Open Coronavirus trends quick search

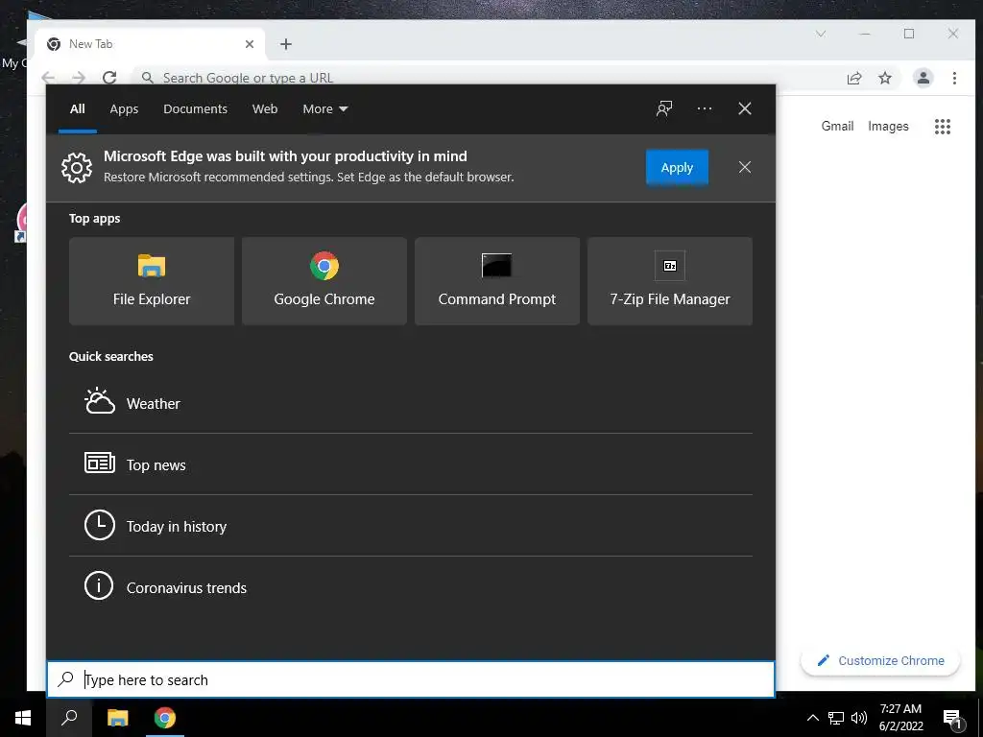point(411,587)
